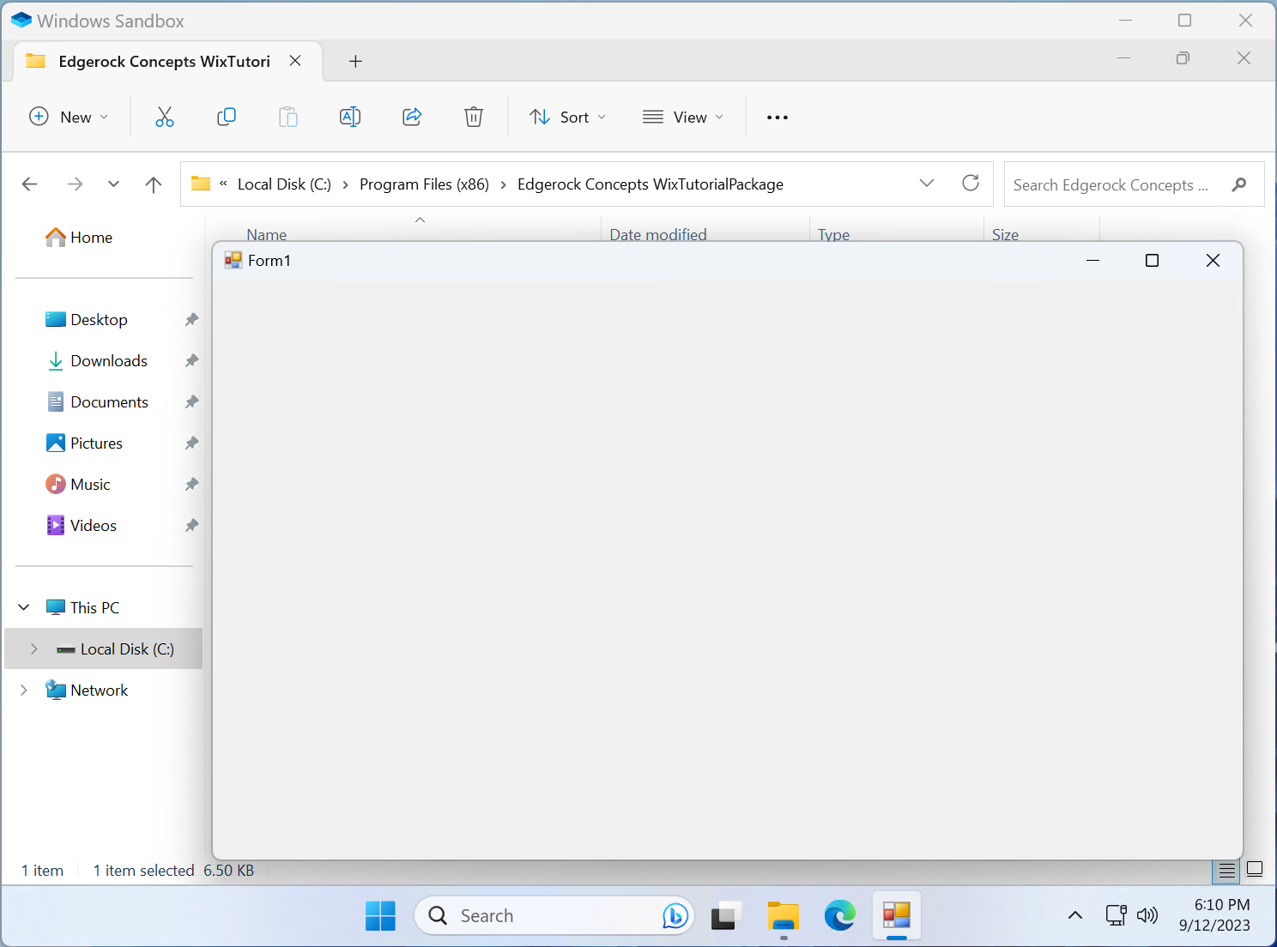
Task: Open the New dropdown menu
Action: coord(69,117)
